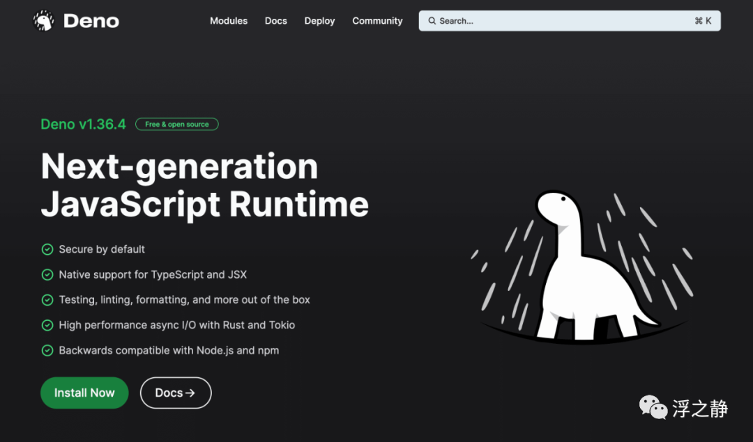Click the checkmark icon beside Testing, linting, formatting

47,299
